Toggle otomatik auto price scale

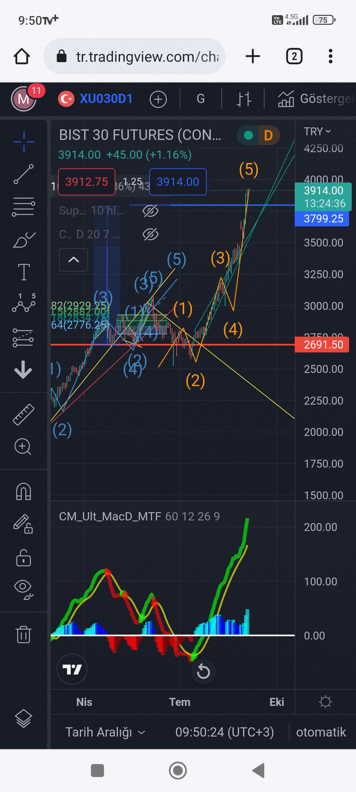[x=321, y=732]
